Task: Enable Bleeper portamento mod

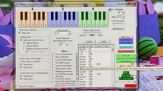Action: [53, 71]
